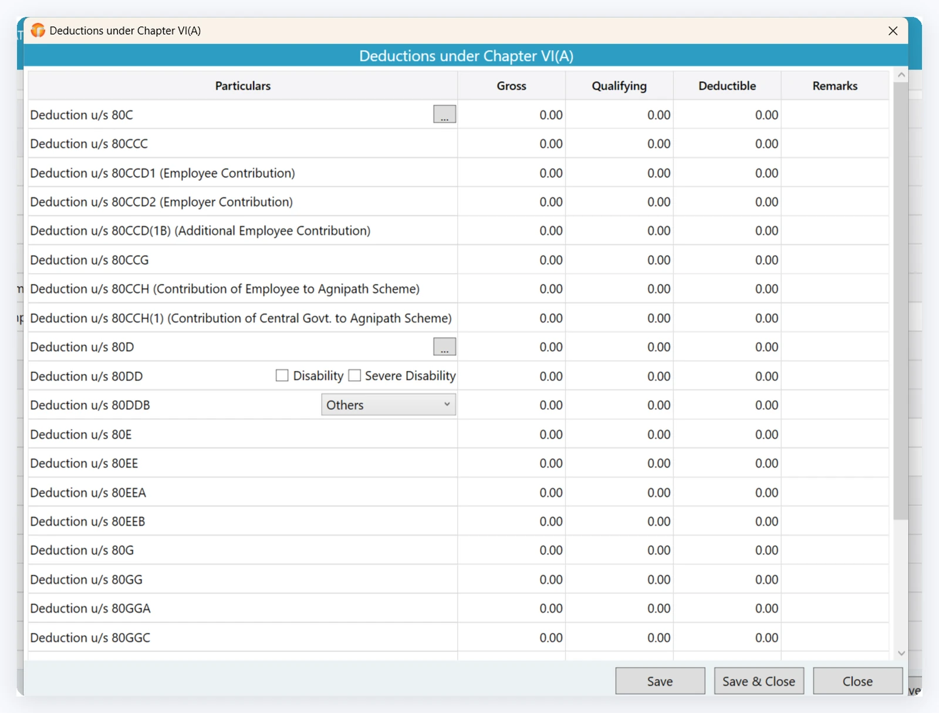Click the 'Deduction u/s 80EEA' row label
Image resolution: width=939 pixels, height=713 pixels.
(88, 492)
